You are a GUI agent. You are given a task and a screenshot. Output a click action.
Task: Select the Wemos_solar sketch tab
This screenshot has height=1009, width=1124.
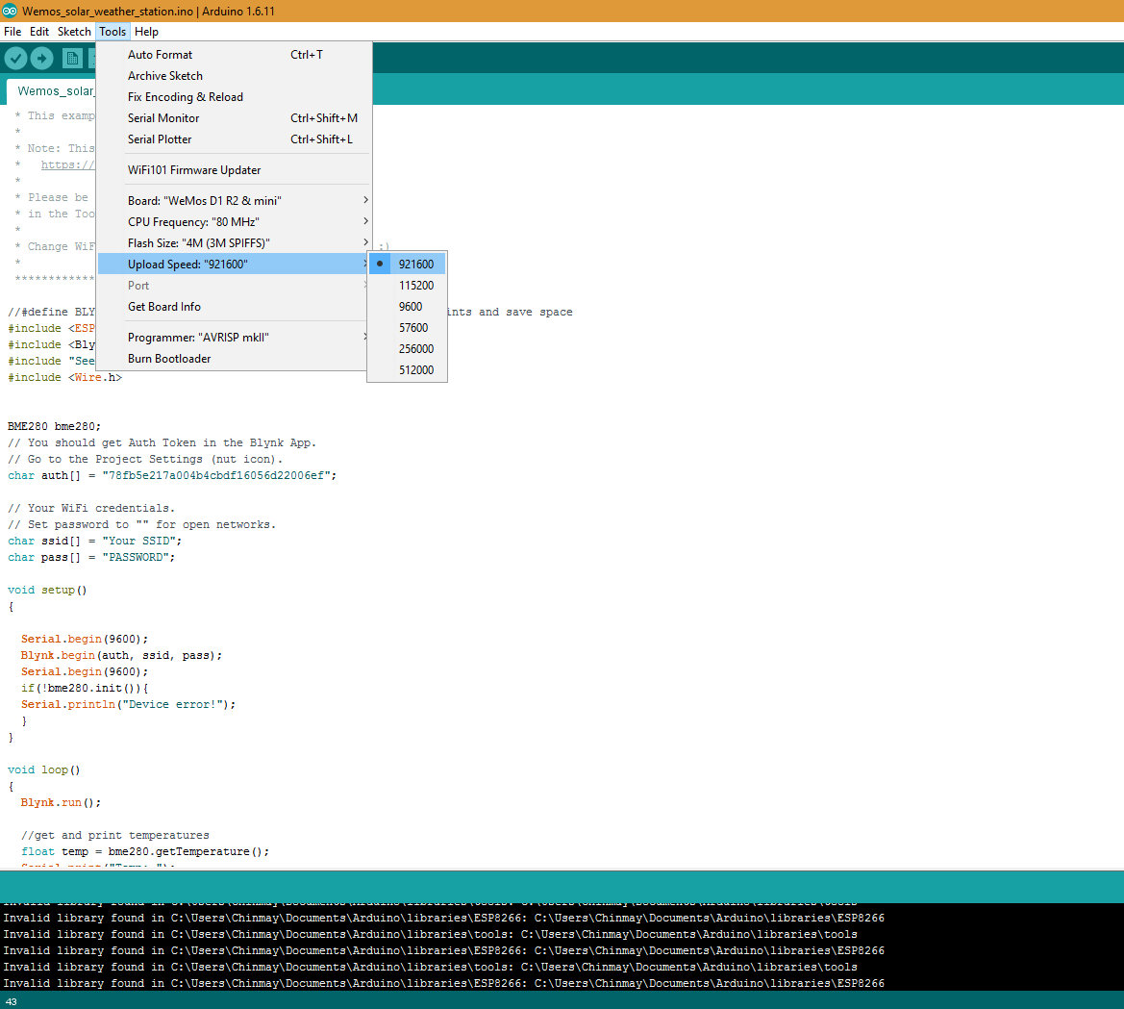pos(52,91)
